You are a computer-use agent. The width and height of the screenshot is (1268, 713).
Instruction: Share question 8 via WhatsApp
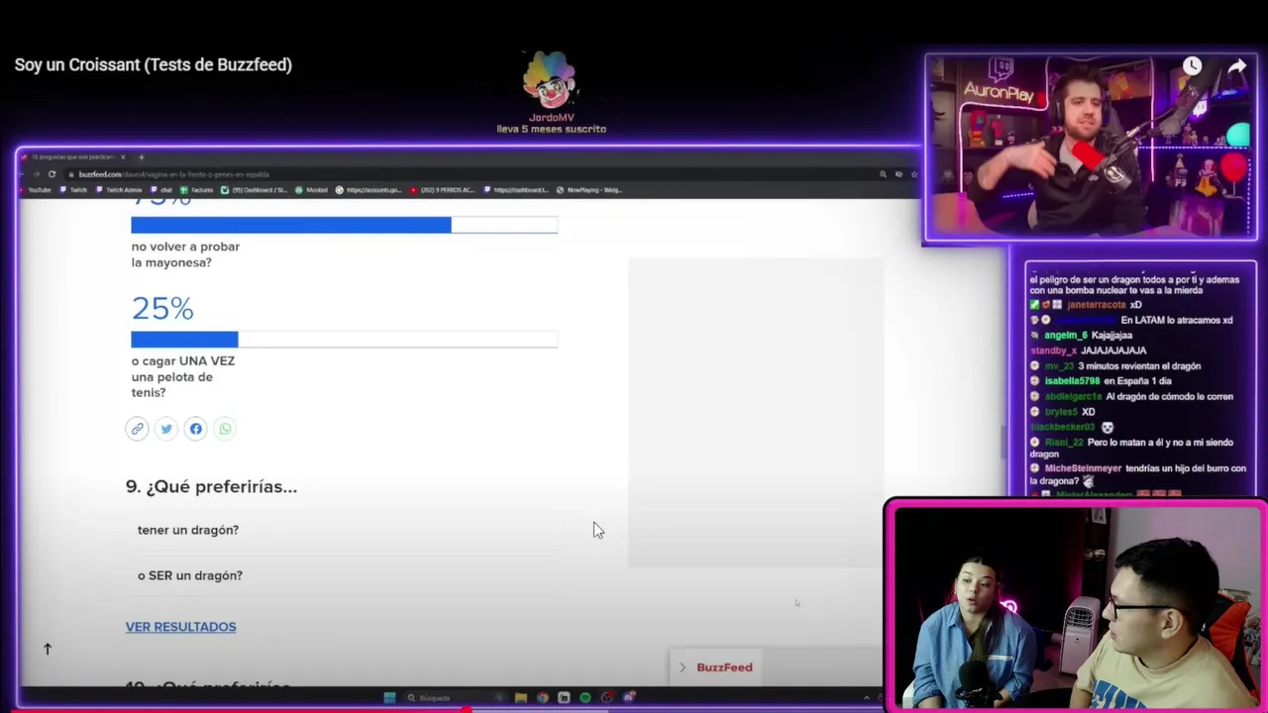coord(225,429)
